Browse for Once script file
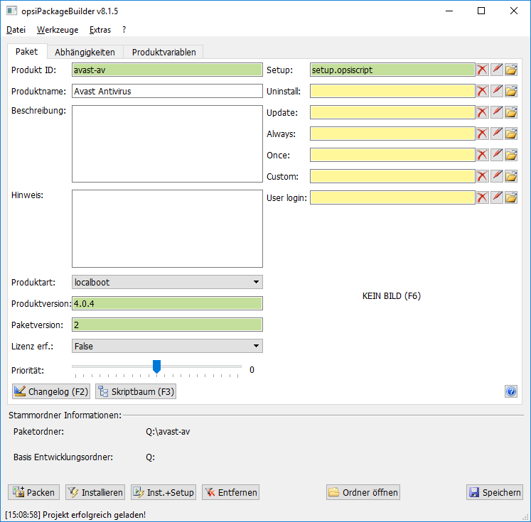 pyautogui.click(x=511, y=155)
